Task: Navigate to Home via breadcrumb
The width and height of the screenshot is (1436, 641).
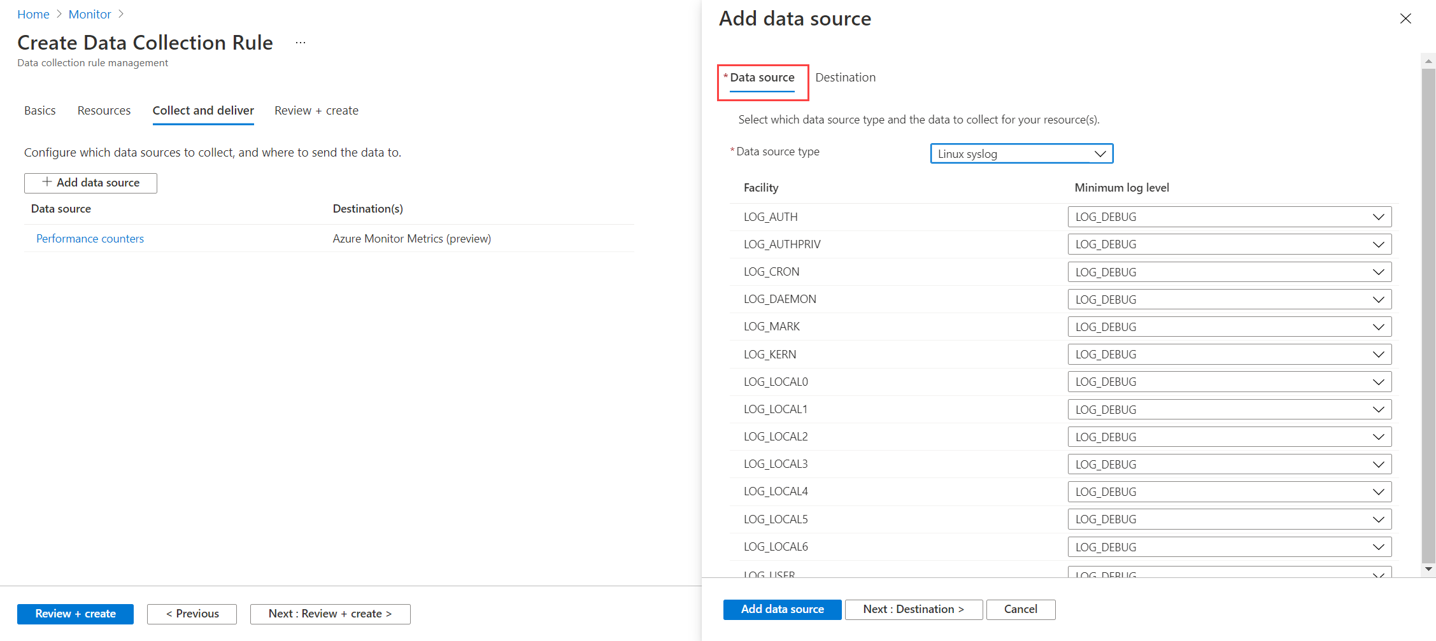Action: [x=33, y=13]
